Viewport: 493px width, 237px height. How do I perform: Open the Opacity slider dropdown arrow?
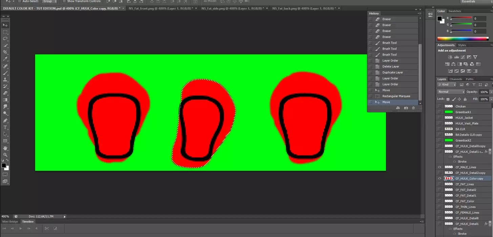(x=491, y=92)
